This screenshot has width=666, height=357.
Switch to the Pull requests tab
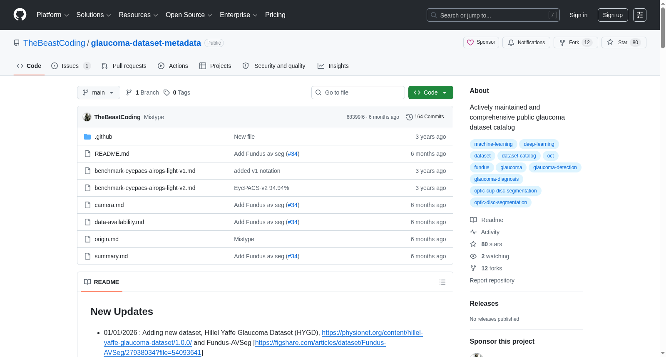[124, 66]
